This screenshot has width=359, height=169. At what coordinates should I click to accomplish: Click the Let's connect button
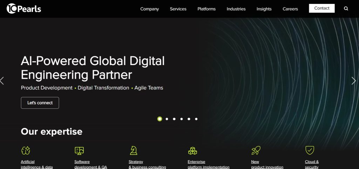[x=40, y=103]
